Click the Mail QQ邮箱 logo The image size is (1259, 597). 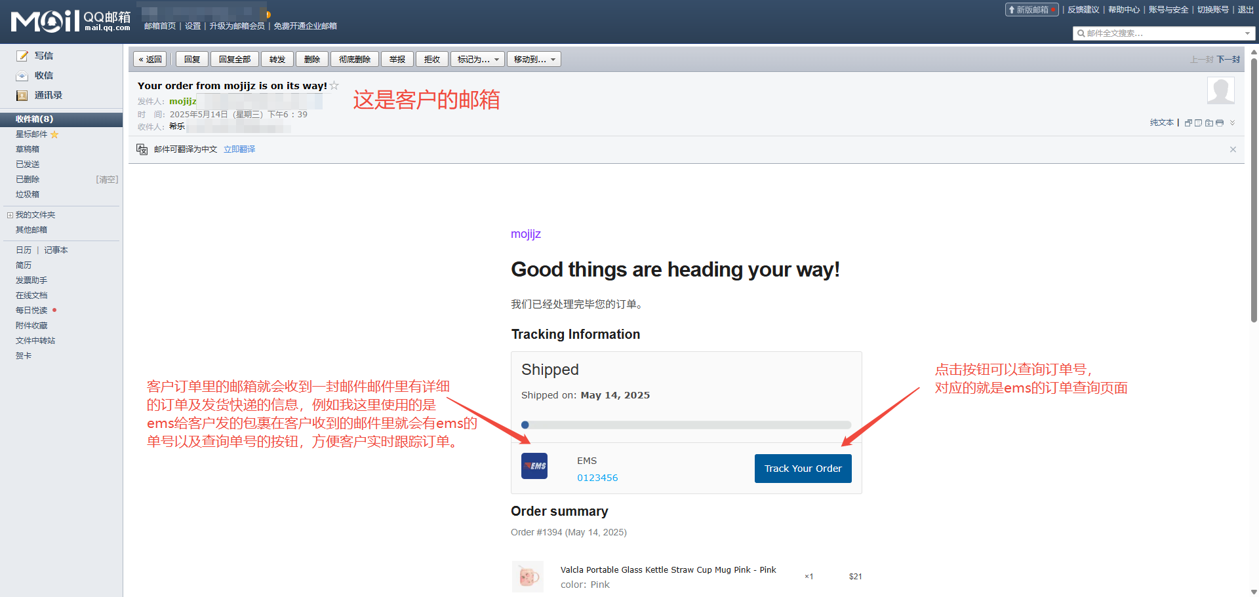point(71,21)
